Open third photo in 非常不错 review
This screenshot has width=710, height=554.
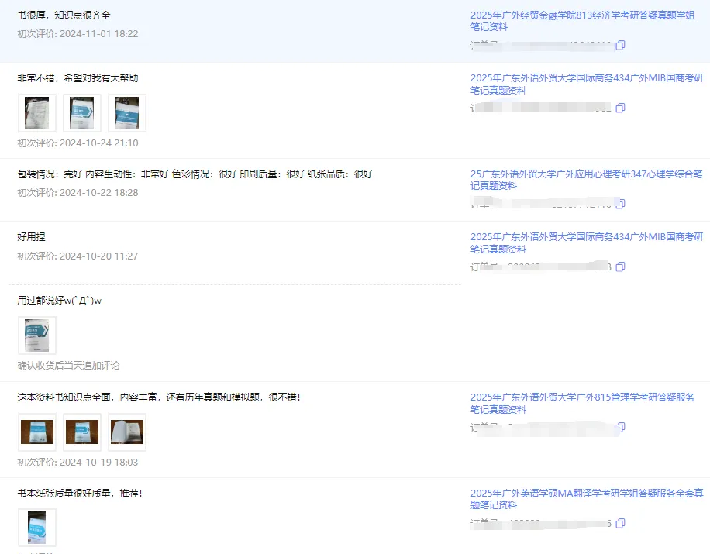[127, 112]
